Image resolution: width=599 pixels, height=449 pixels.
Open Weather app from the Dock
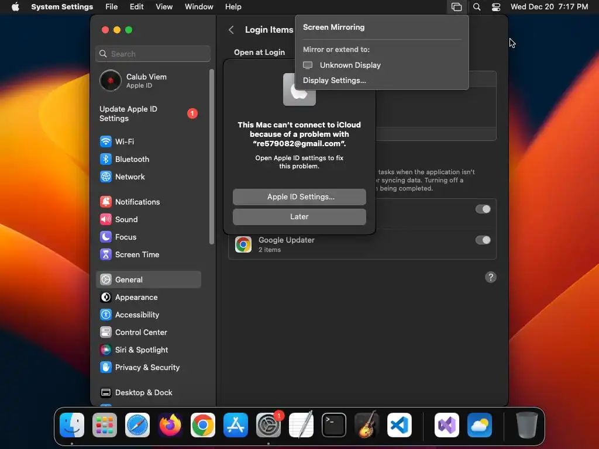pyautogui.click(x=480, y=425)
